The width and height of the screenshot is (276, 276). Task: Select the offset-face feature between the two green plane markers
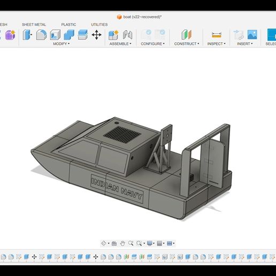click(x=134, y=257)
